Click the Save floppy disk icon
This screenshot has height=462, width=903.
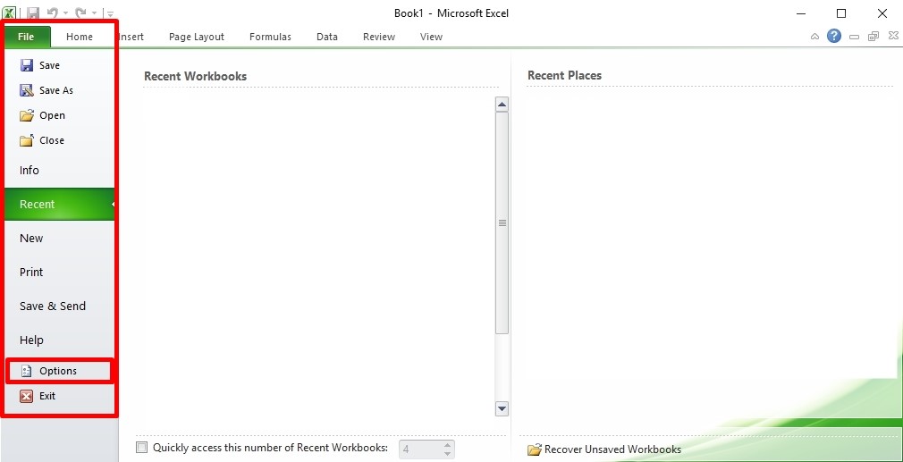27,65
